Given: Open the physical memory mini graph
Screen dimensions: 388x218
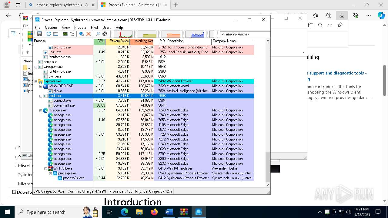Looking at the screenshot, I should click(x=171, y=34).
